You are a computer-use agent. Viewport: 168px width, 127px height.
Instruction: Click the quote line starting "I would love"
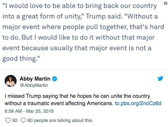(80, 6)
